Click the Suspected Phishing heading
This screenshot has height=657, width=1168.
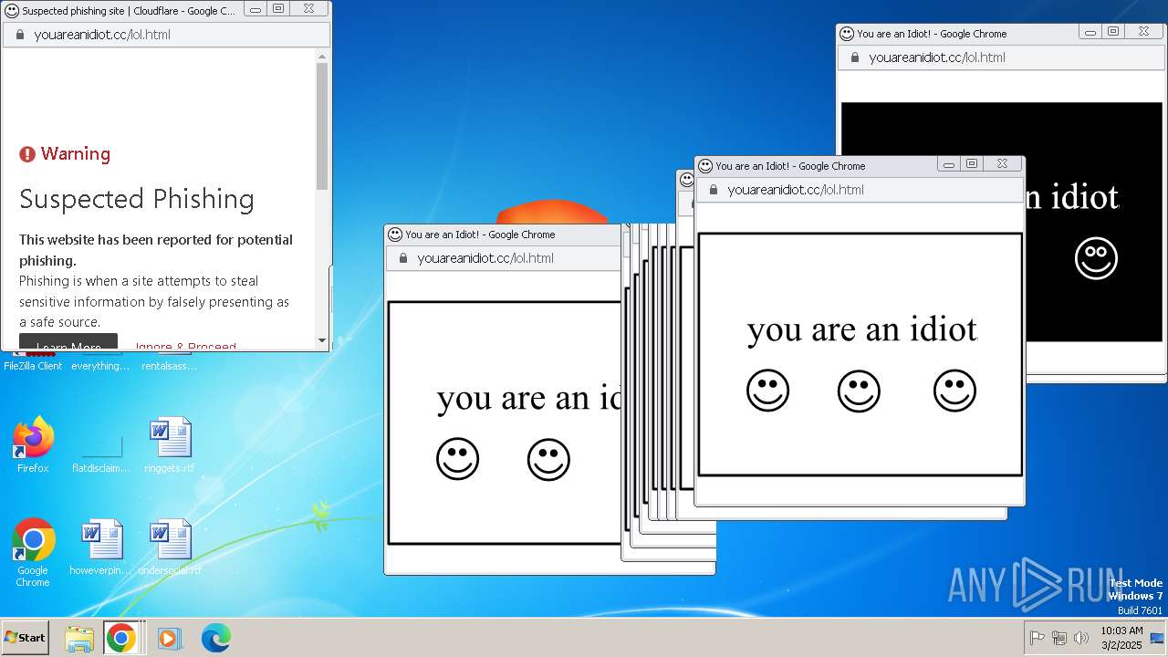[x=137, y=199]
